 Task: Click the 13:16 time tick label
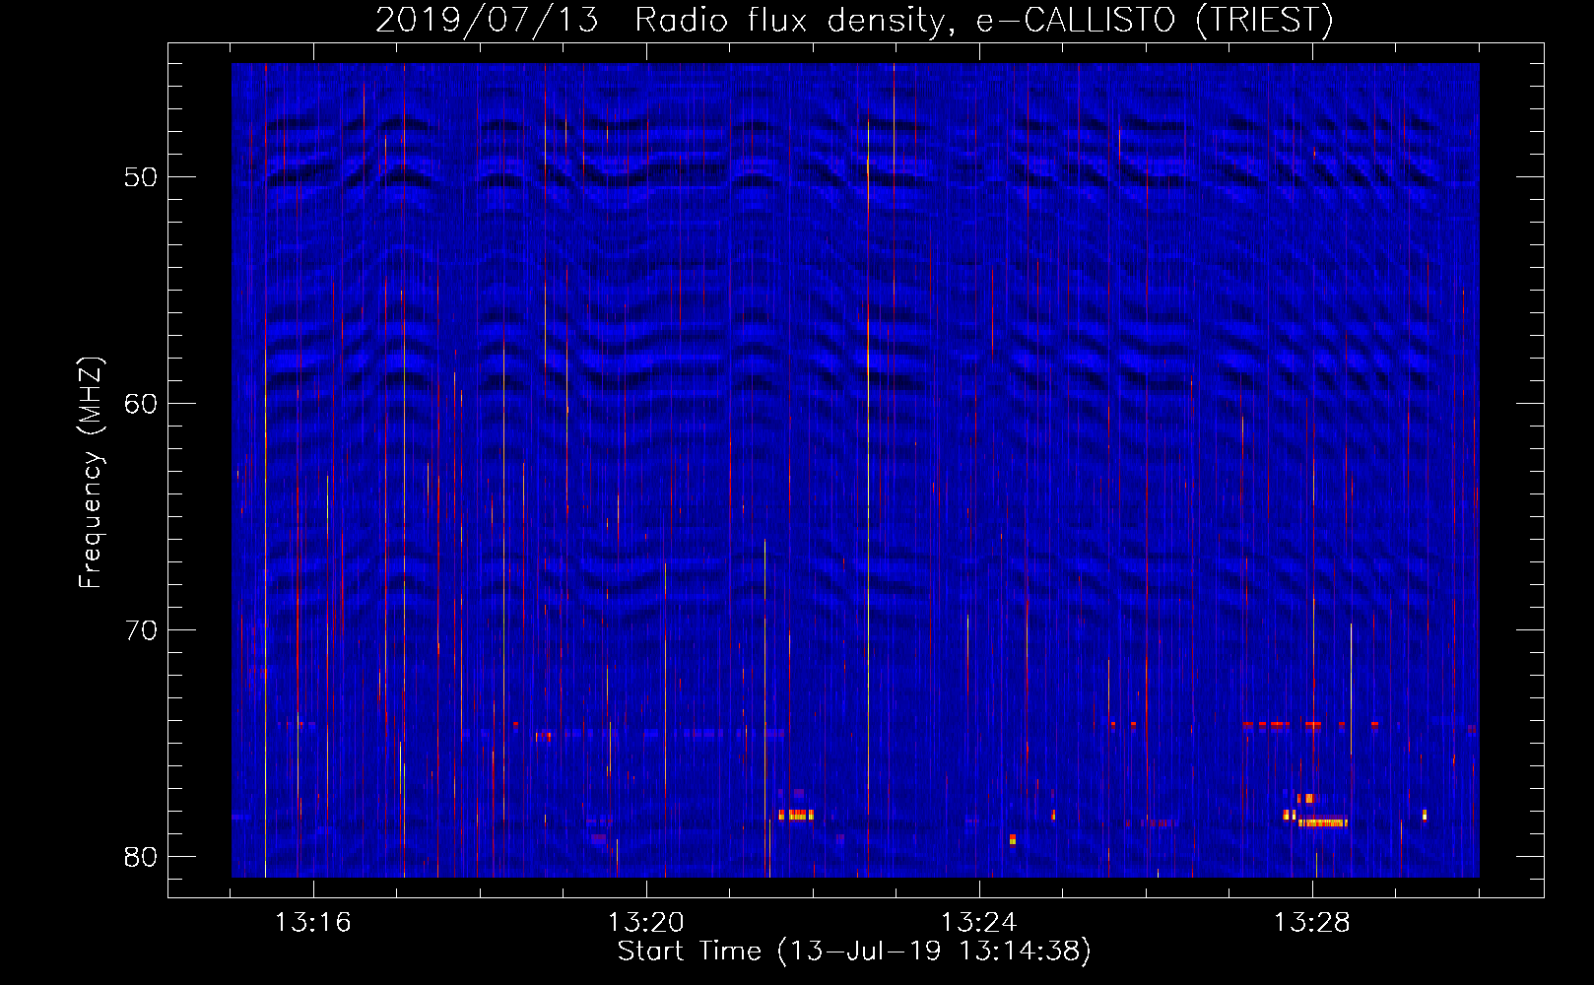312,923
